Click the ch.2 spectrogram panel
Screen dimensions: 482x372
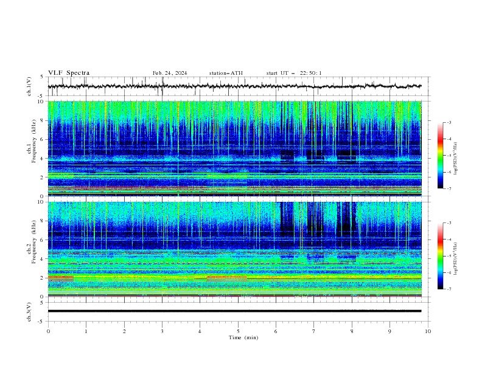click(x=235, y=249)
